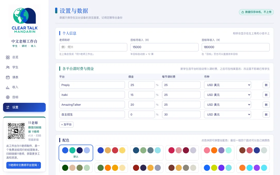Click AmazingTalker commission field showing 20
280x175 pixels.
[142, 105]
